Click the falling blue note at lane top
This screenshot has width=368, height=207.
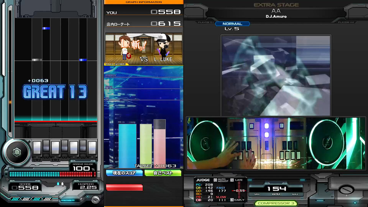coord(46,28)
